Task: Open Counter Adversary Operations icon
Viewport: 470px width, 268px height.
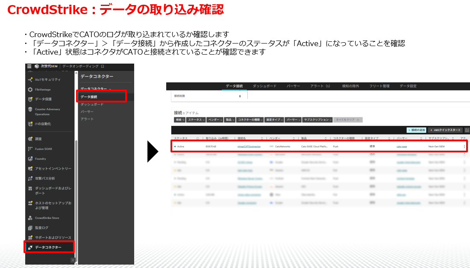Action: click(30, 109)
